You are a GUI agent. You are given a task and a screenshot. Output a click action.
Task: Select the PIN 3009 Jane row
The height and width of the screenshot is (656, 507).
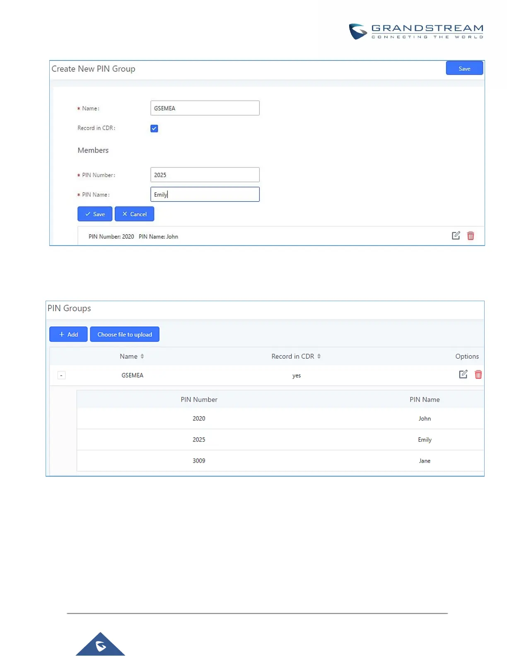coord(280,461)
